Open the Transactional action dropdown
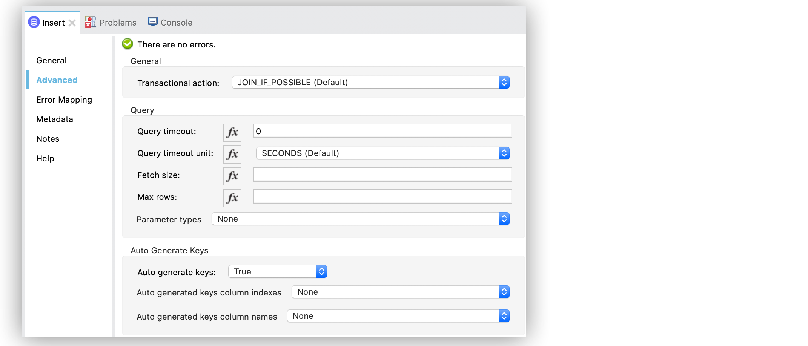This screenshot has width=808, height=346. [504, 82]
